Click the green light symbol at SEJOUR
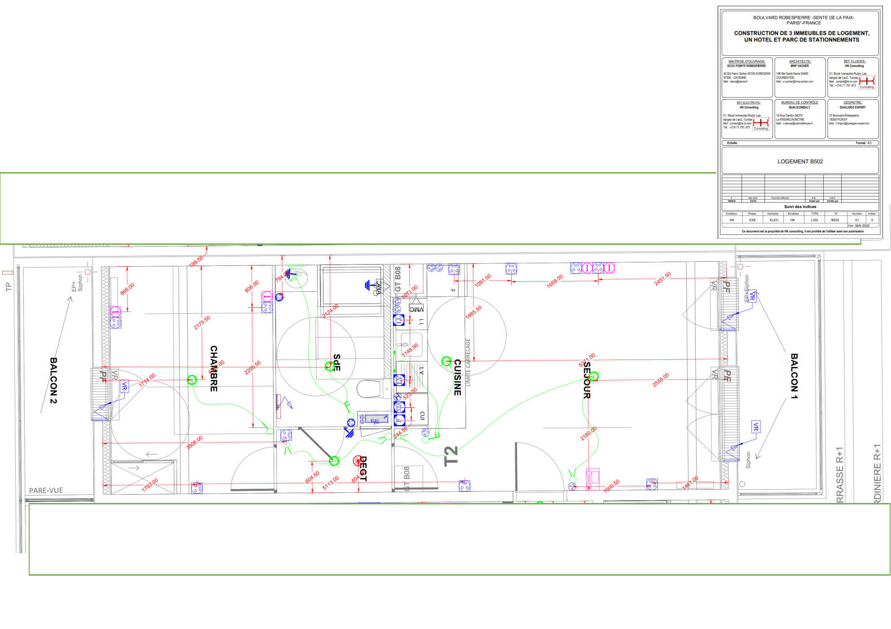Screen dimensions: 891x629 tap(593, 377)
